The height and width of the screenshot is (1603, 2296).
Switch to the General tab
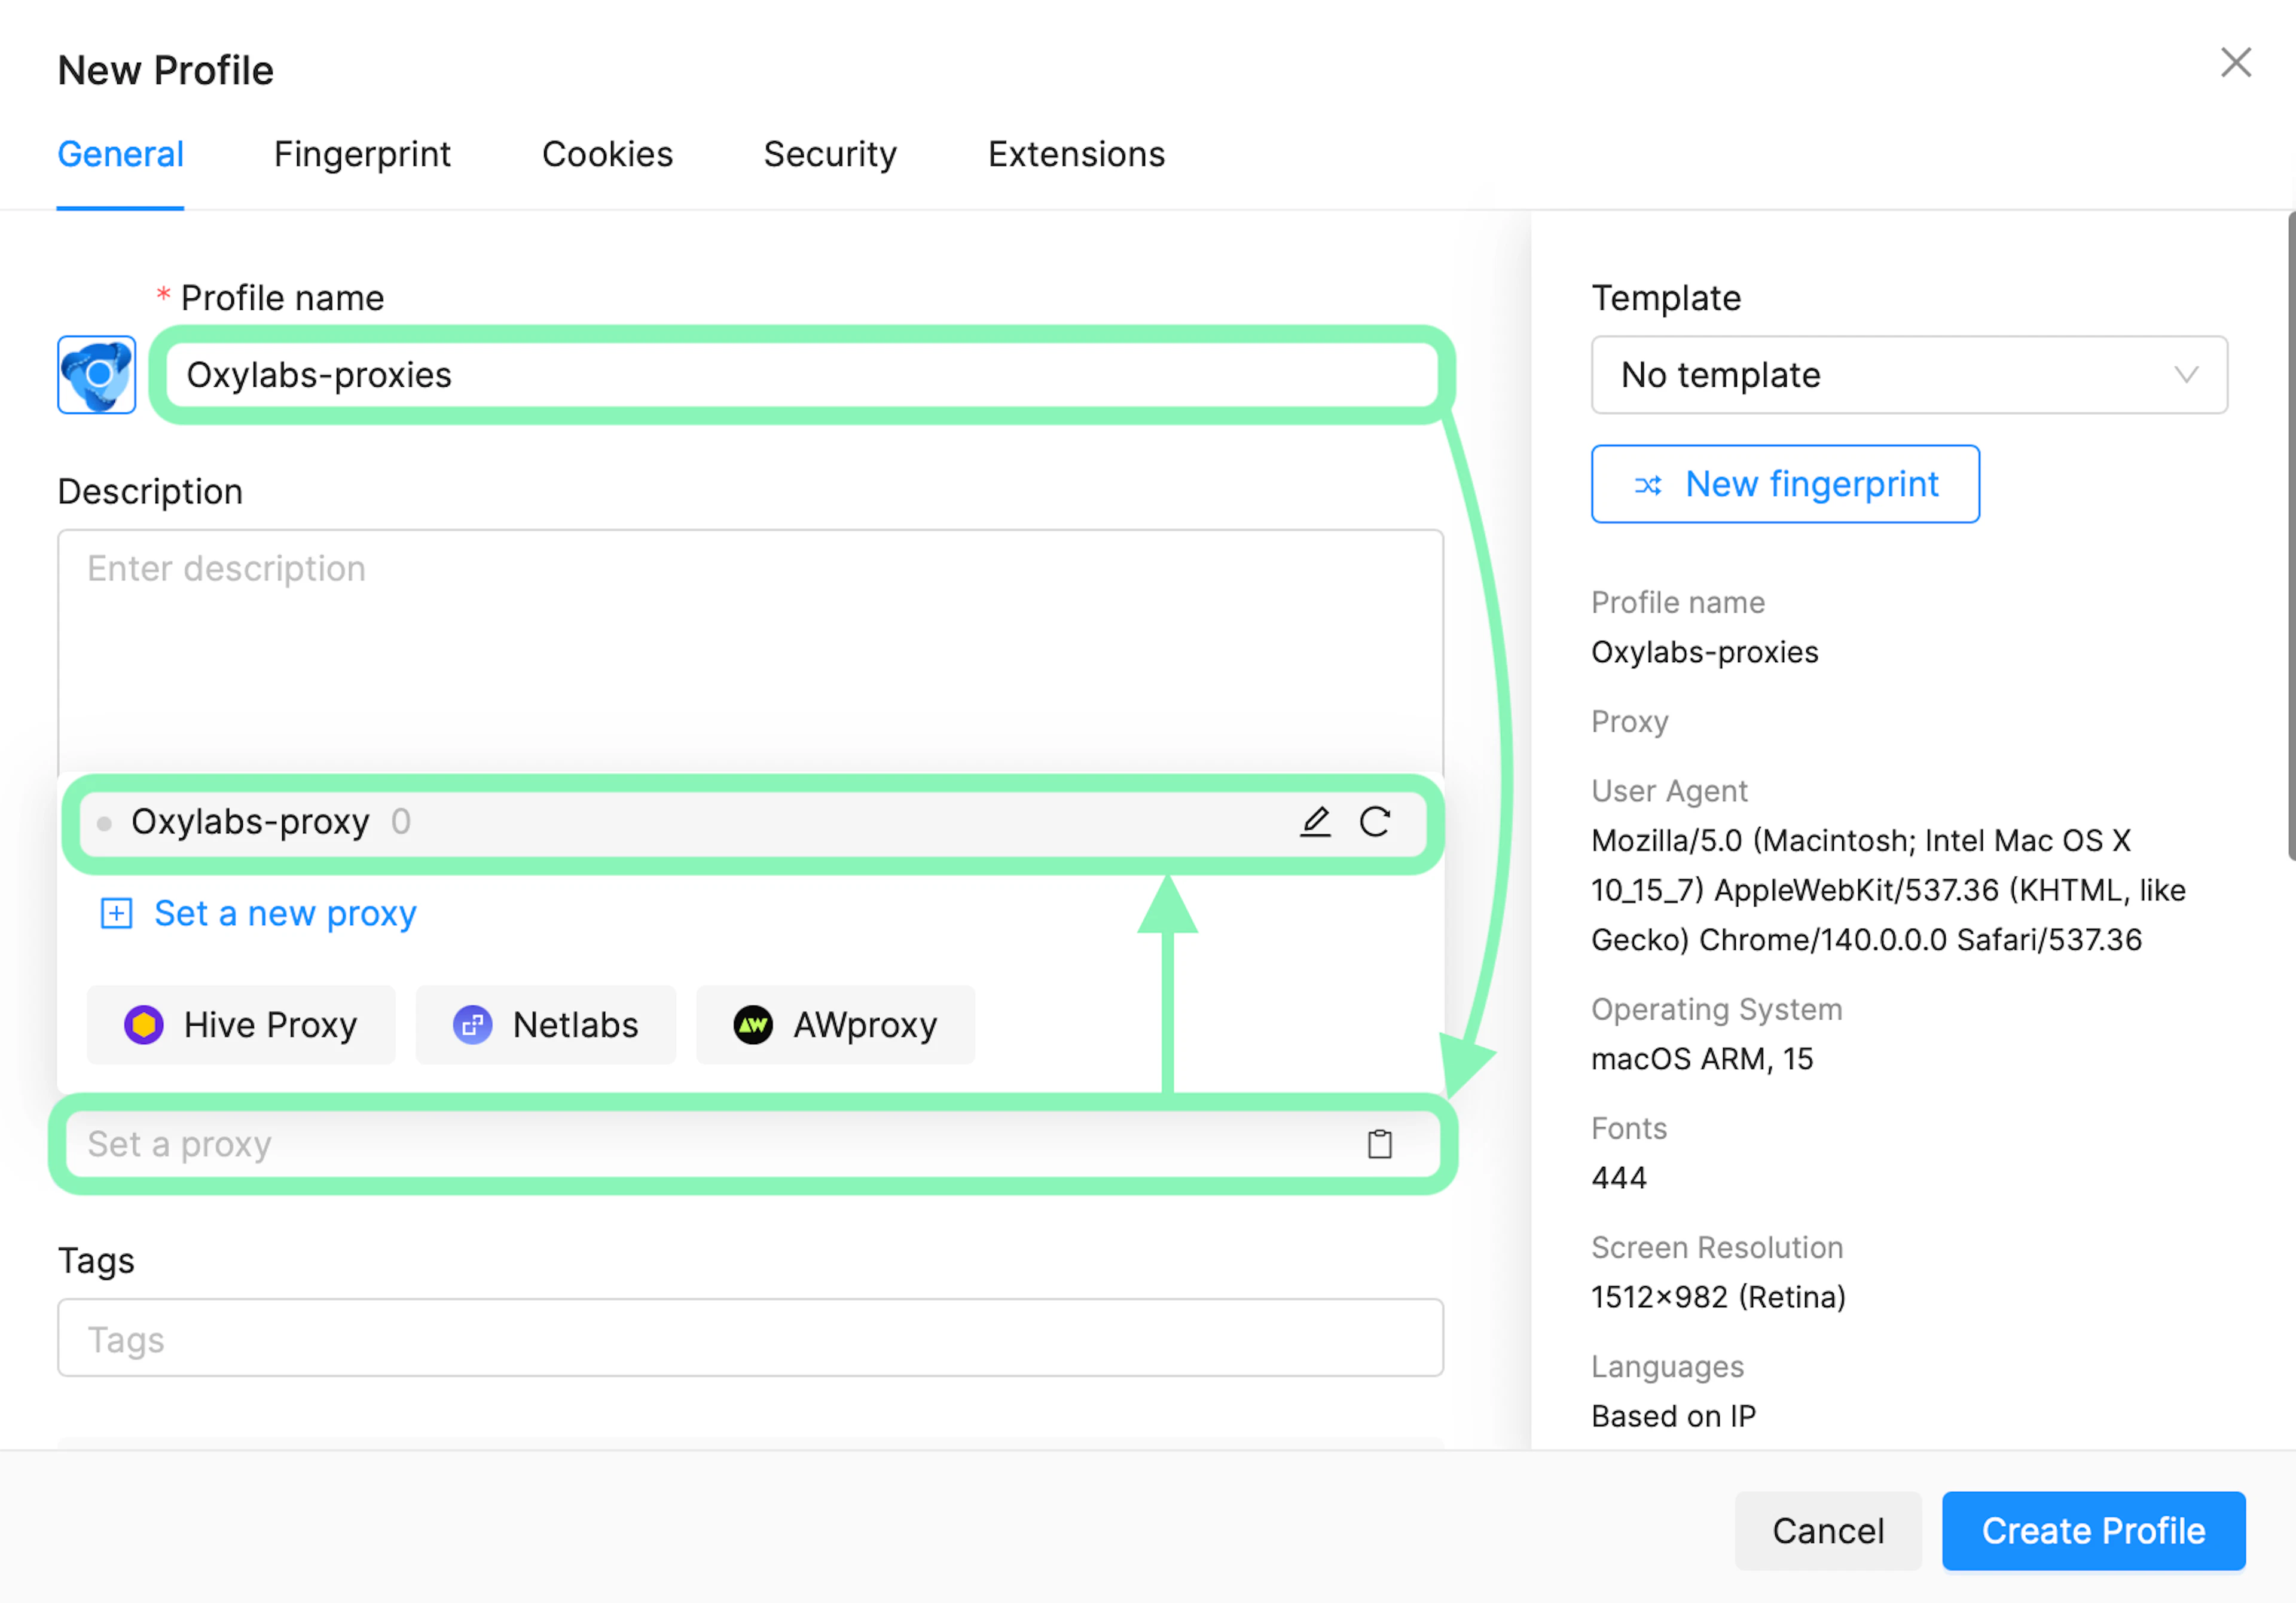coord(120,154)
